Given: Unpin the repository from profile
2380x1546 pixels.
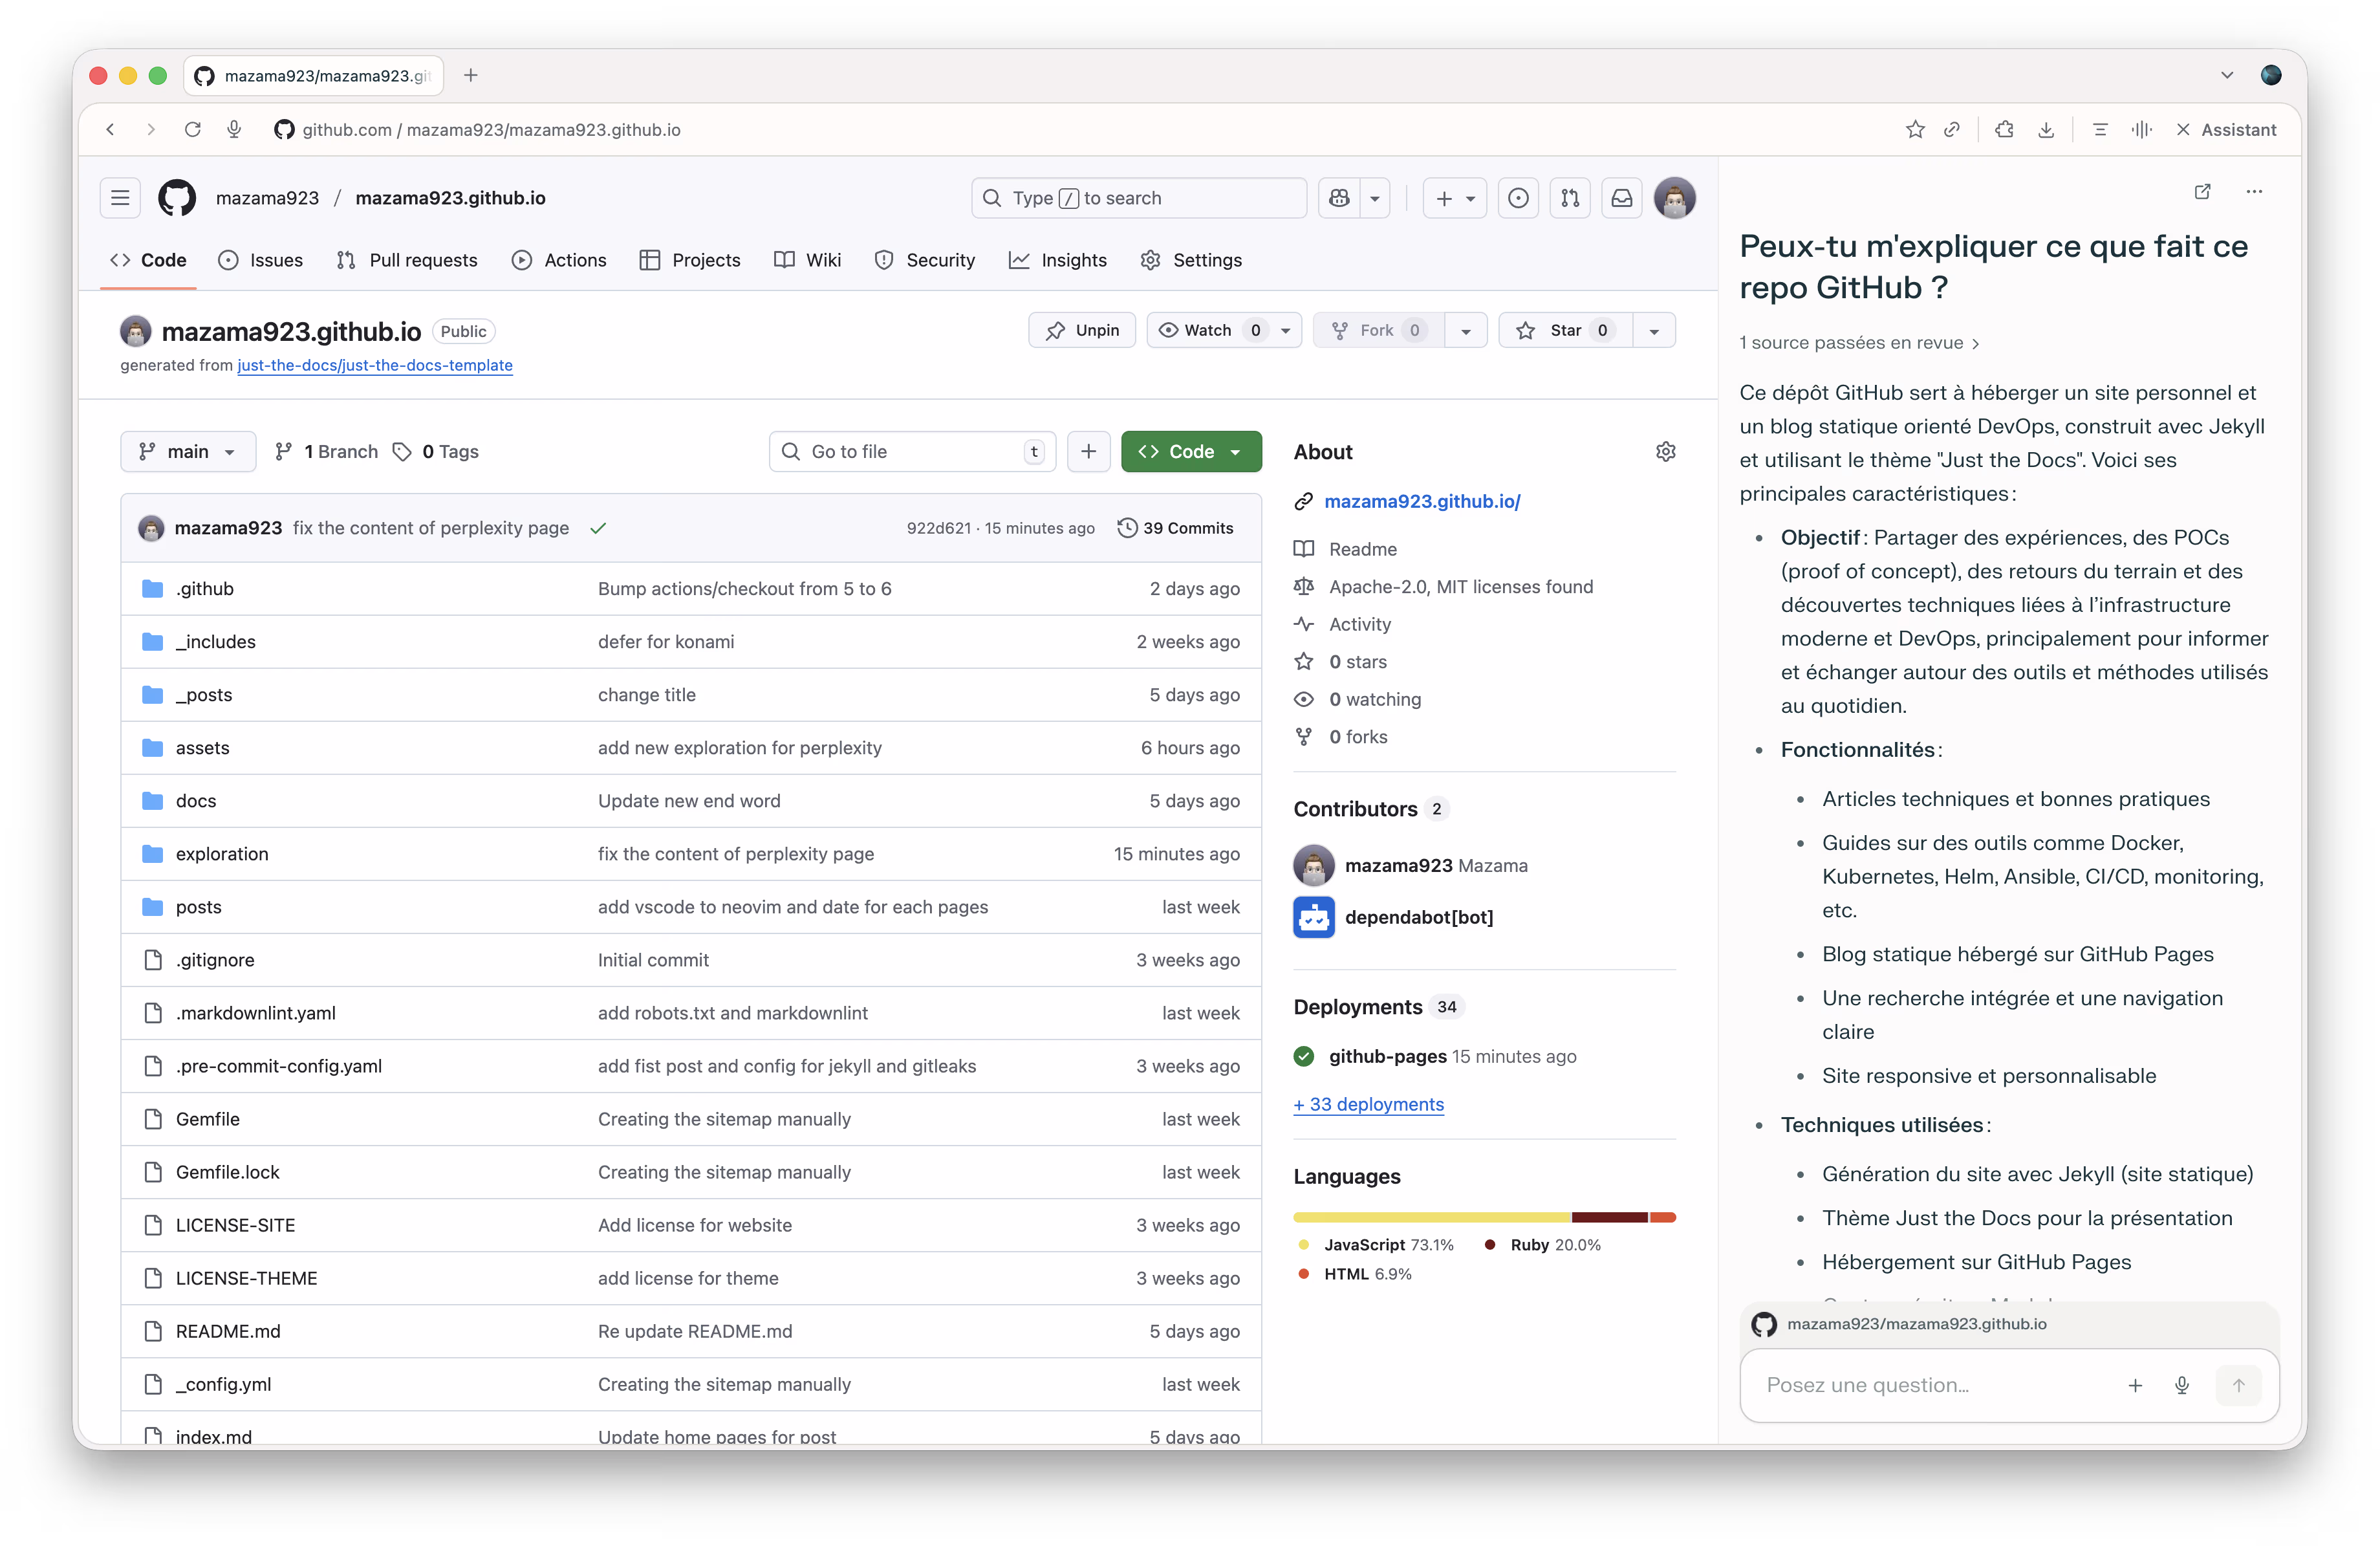Looking at the screenshot, I should tap(1082, 331).
